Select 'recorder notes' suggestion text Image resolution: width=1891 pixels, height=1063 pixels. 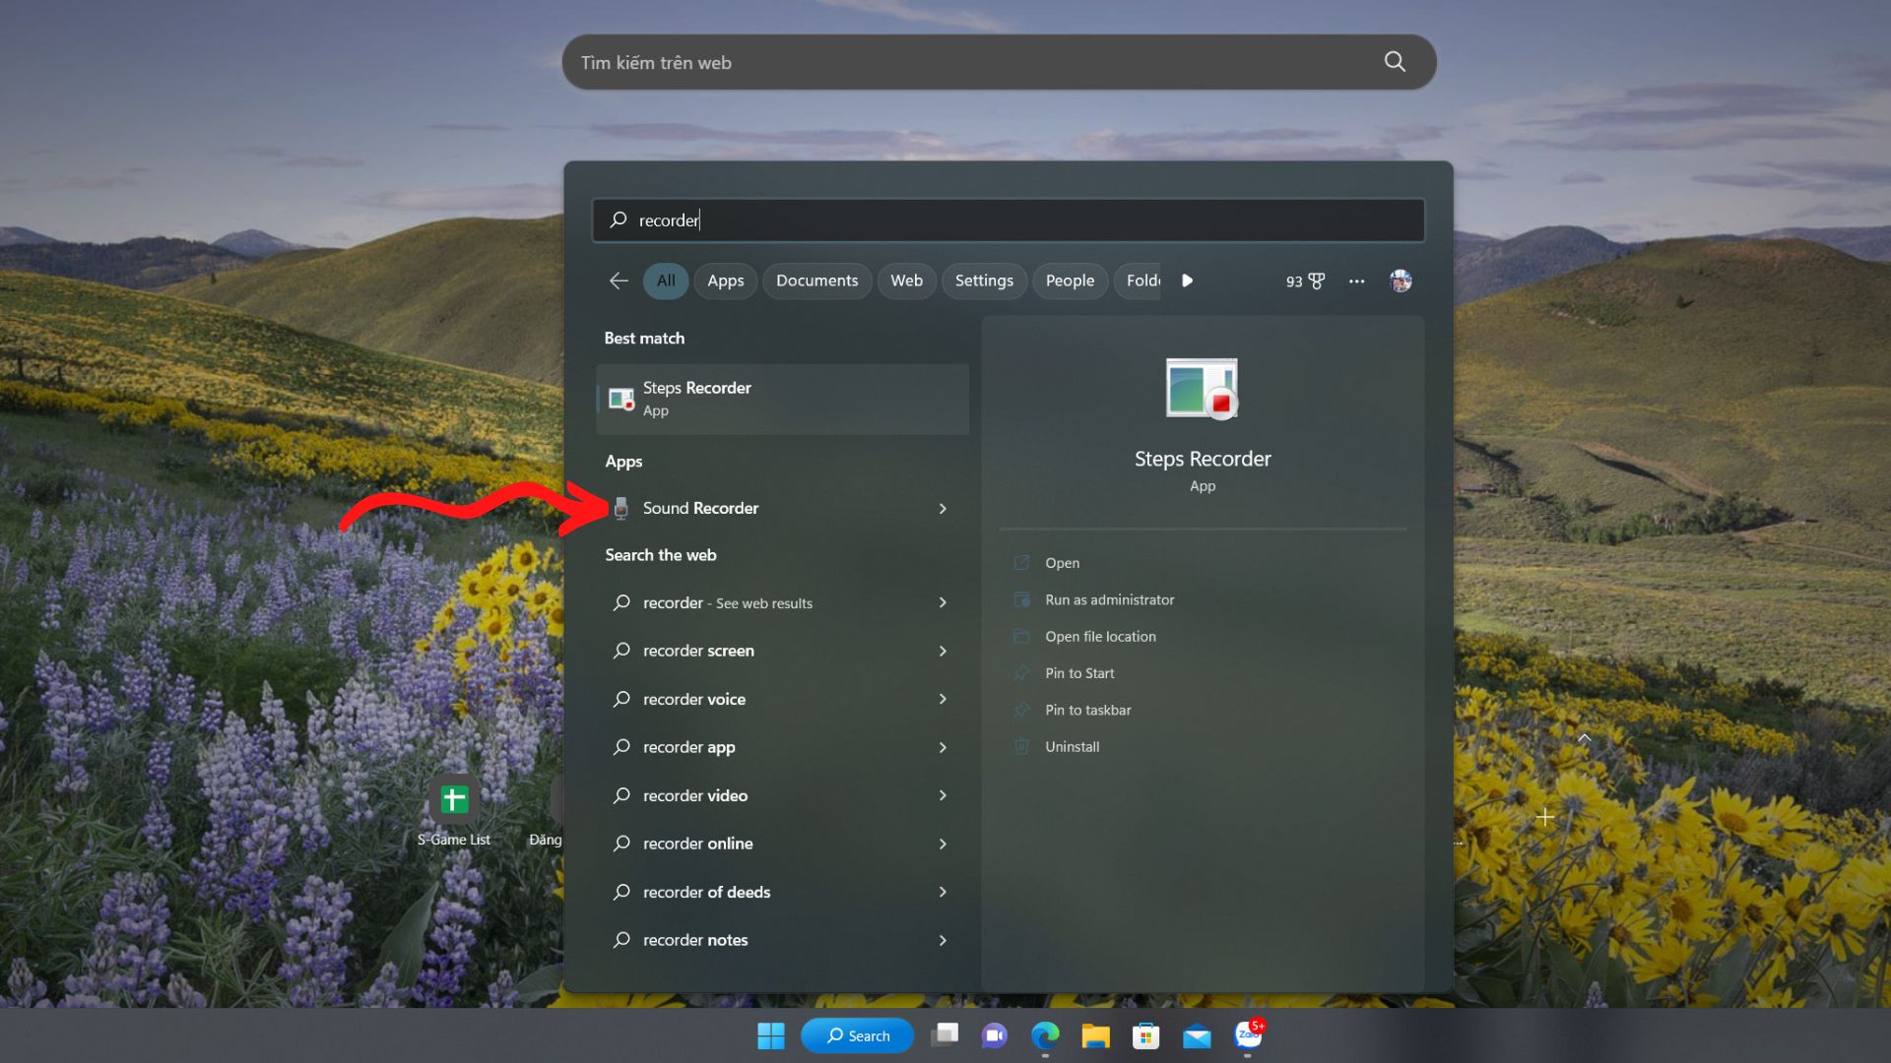(x=694, y=940)
